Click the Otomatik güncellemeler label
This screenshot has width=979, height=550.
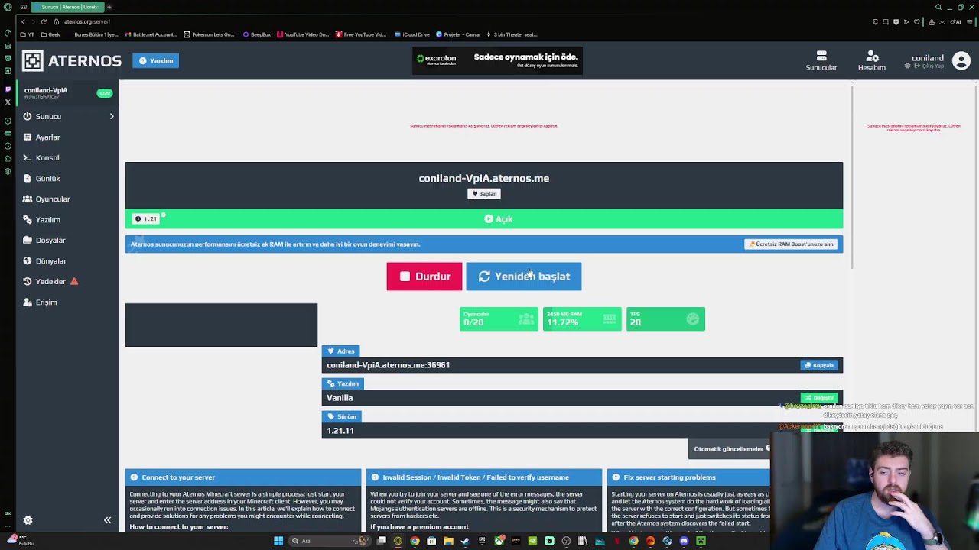(728, 449)
